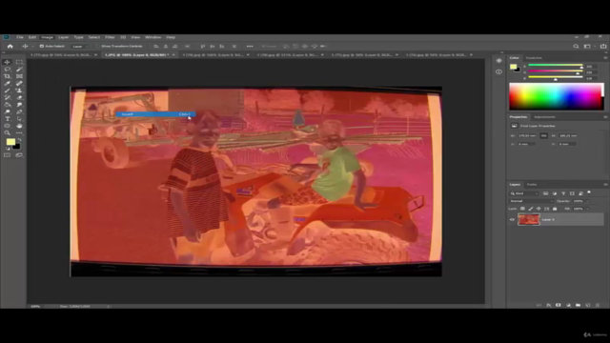Toggle the Auto-Select checkbox

(42, 47)
